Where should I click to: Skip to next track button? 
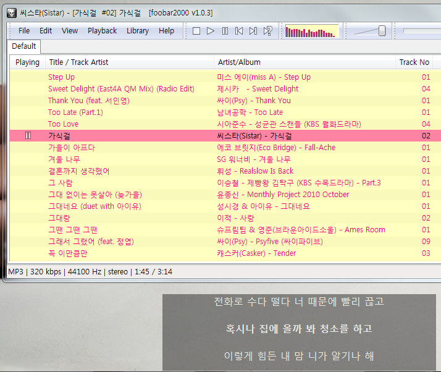click(253, 31)
